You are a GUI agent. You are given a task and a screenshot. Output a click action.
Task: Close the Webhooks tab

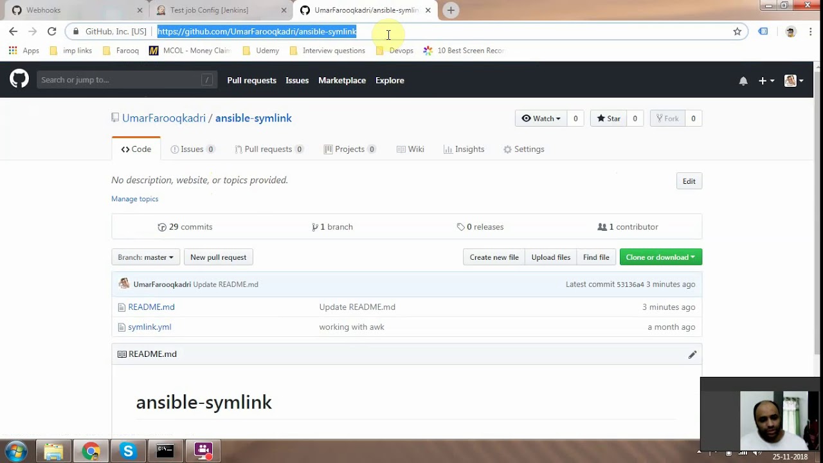tap(140, 10)
